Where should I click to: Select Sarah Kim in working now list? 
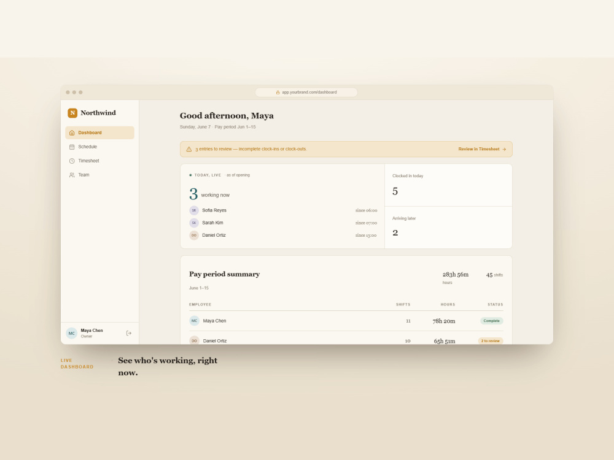point(283,223)
